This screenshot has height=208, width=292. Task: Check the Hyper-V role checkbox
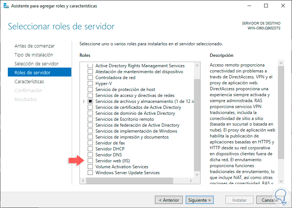tap(90, 84)
